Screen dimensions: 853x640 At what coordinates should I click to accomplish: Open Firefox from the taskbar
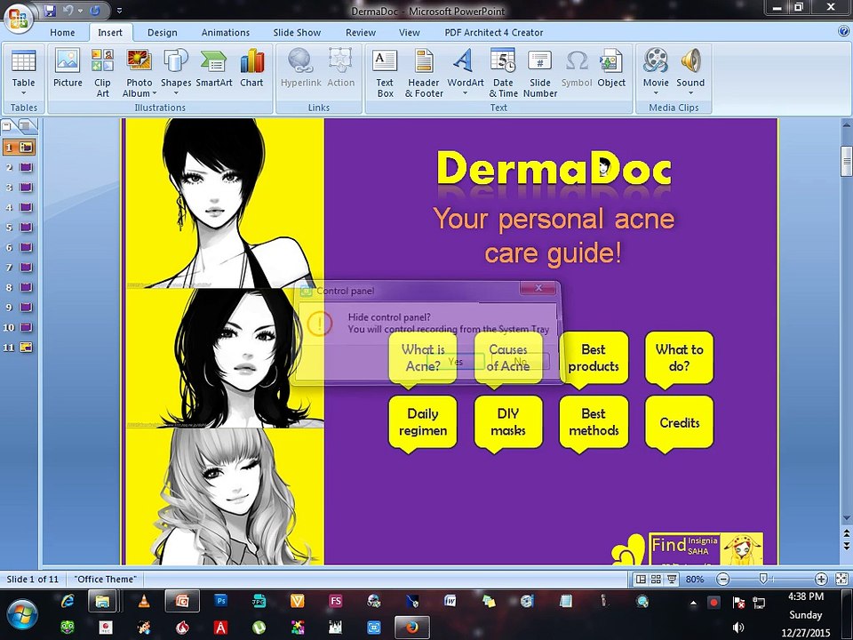pos(411,628)
